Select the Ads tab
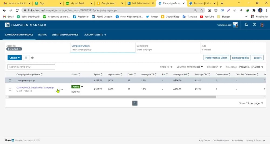Screen dimensions: 270x144 (x=233, y=48)
